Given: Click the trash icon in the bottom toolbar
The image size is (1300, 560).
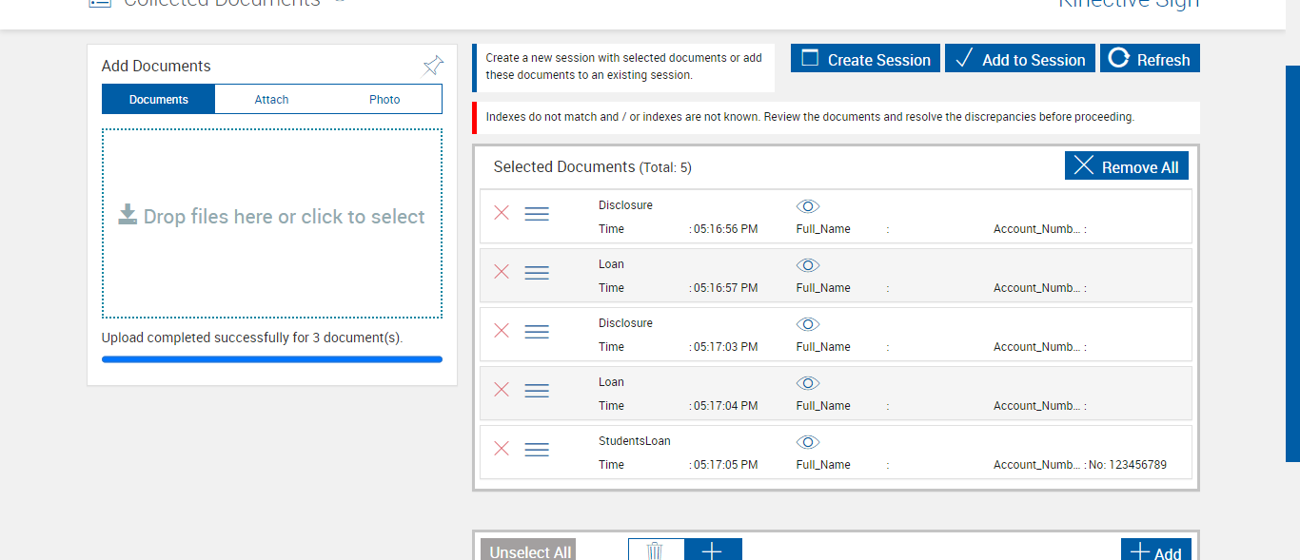Looking at the screenshot, I should (x=655, y=550).
